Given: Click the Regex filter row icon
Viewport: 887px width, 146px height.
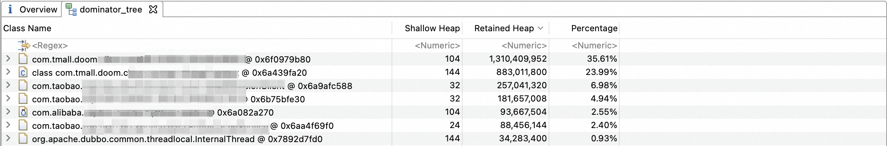Looking at the screenshot, I should (x=24, y=46).
